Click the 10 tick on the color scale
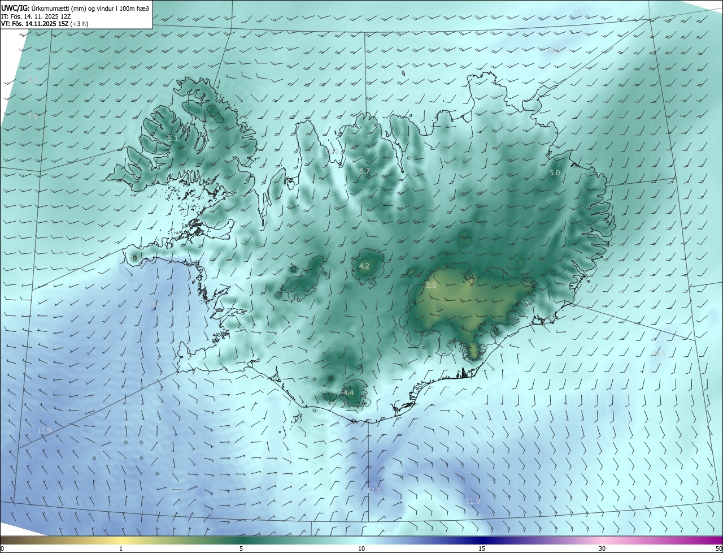723x553 pixels. click(x=361, y=548)
